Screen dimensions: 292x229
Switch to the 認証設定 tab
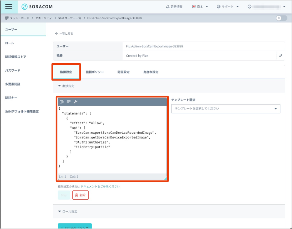tap(123, 72)
